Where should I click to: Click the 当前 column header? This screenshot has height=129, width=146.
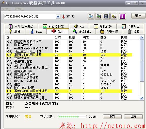coord(60,38)
